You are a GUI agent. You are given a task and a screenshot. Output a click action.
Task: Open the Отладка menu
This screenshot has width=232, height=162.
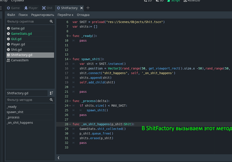click(83, 15)
